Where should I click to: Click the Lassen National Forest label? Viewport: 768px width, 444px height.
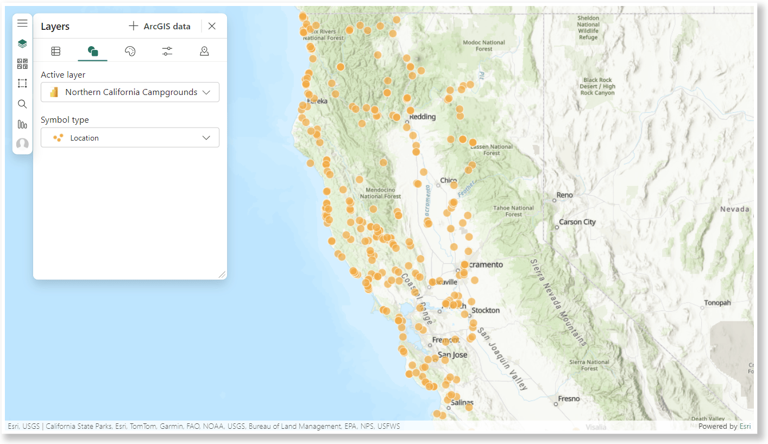tap(492, 150)
